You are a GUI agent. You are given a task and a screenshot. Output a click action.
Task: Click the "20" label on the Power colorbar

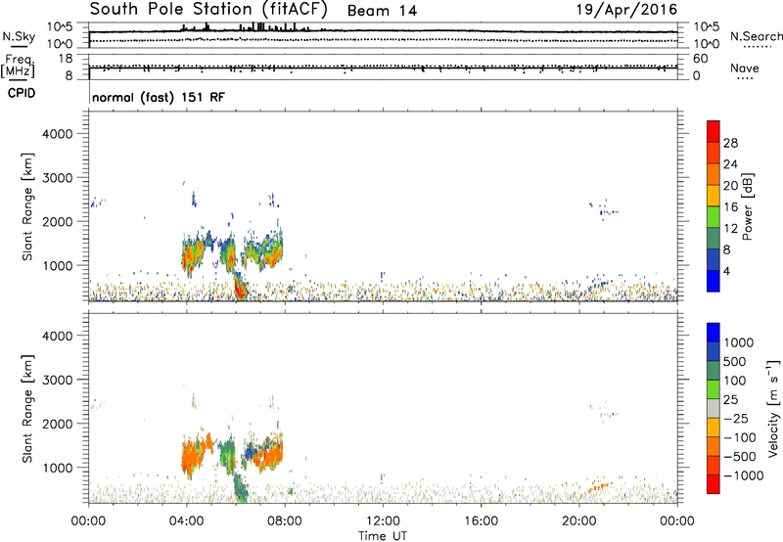[730, 186]
